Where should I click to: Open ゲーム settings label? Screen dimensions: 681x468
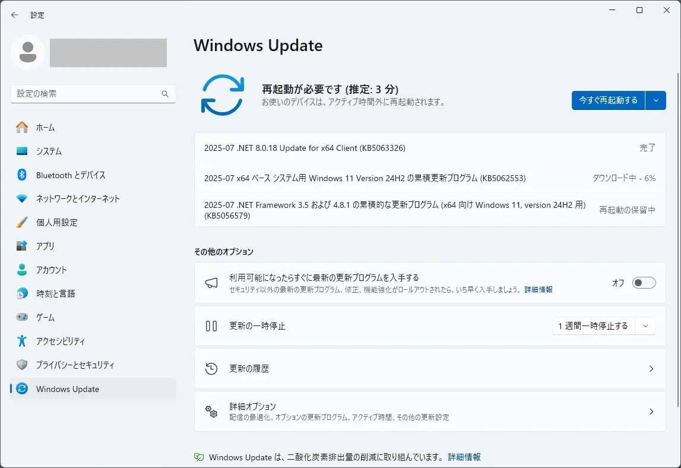(x=45, y=317)
